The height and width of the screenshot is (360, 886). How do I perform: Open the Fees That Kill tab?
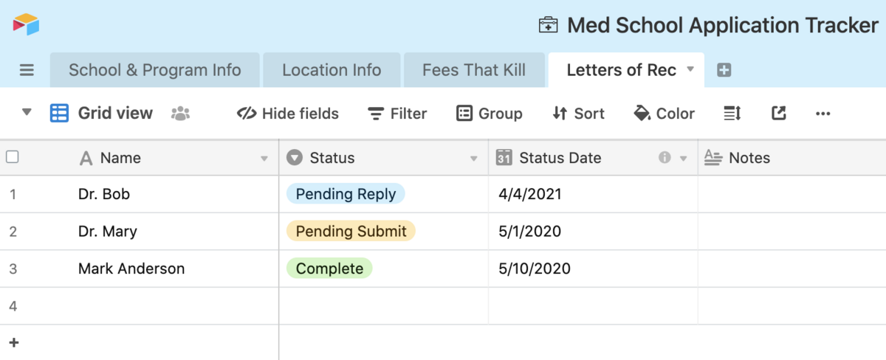pos(474,70)
